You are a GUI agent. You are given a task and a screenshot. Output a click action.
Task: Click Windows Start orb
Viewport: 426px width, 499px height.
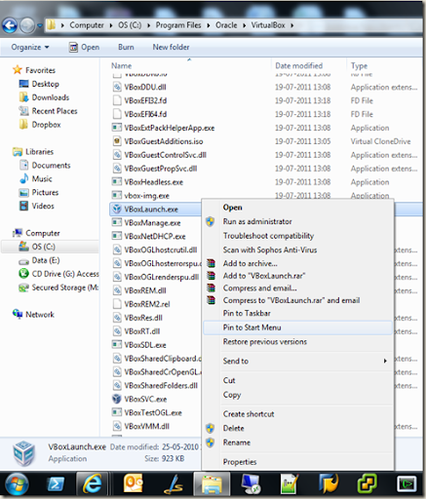(16, 484)
